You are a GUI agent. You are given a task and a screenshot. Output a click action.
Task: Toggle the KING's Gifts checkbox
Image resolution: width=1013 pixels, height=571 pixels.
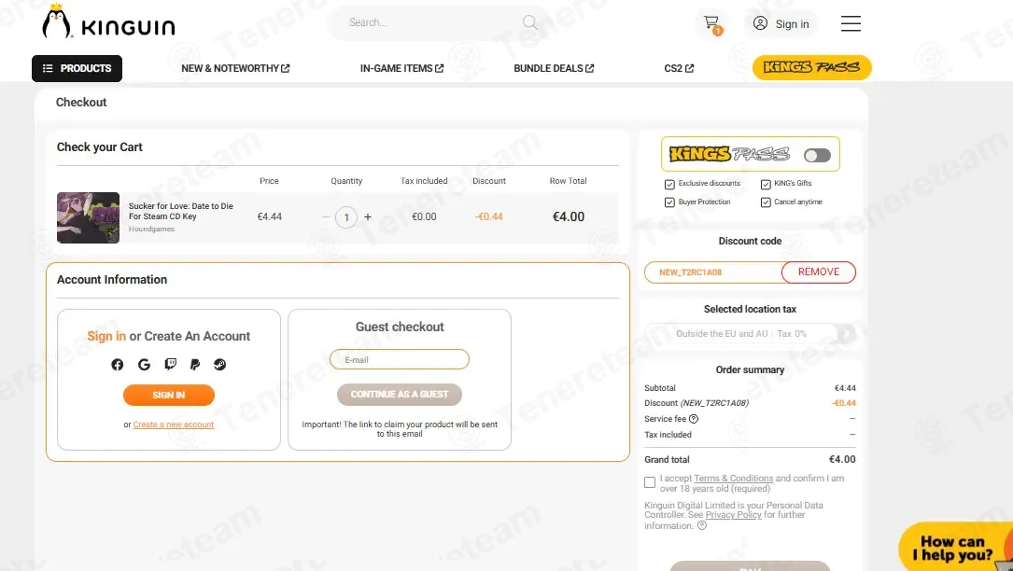(766, 184)
